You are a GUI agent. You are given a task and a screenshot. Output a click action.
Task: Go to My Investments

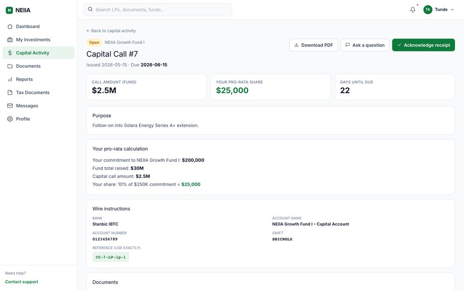[x=38, y=40]
